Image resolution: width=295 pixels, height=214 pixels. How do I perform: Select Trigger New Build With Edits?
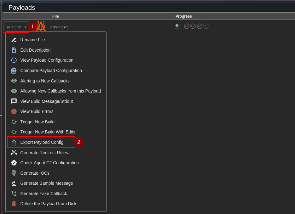[x=43, y=132]
